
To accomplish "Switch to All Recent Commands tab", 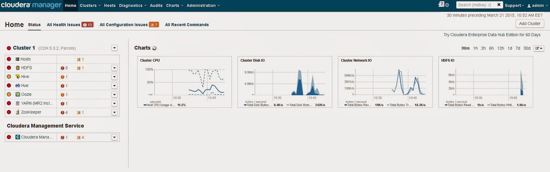I will tap(187, 25).
